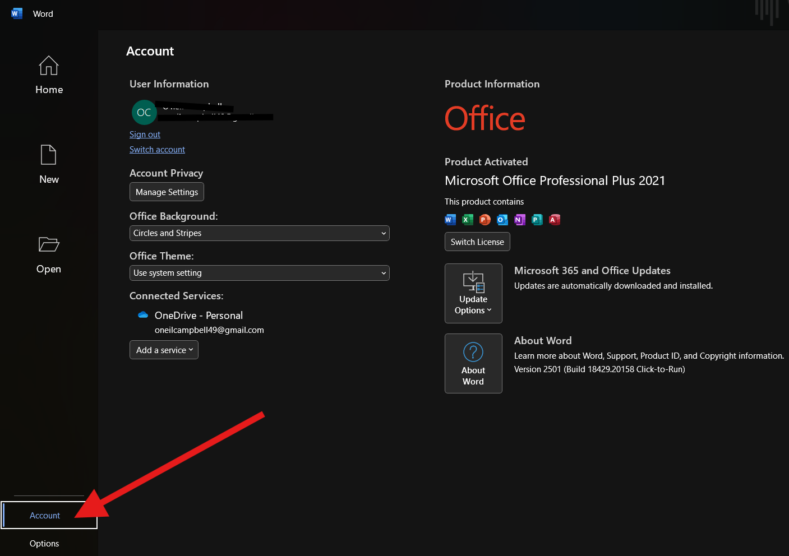Select the Account tab in the sidebar
789x556 pixels.
click(x=49, y=516)
